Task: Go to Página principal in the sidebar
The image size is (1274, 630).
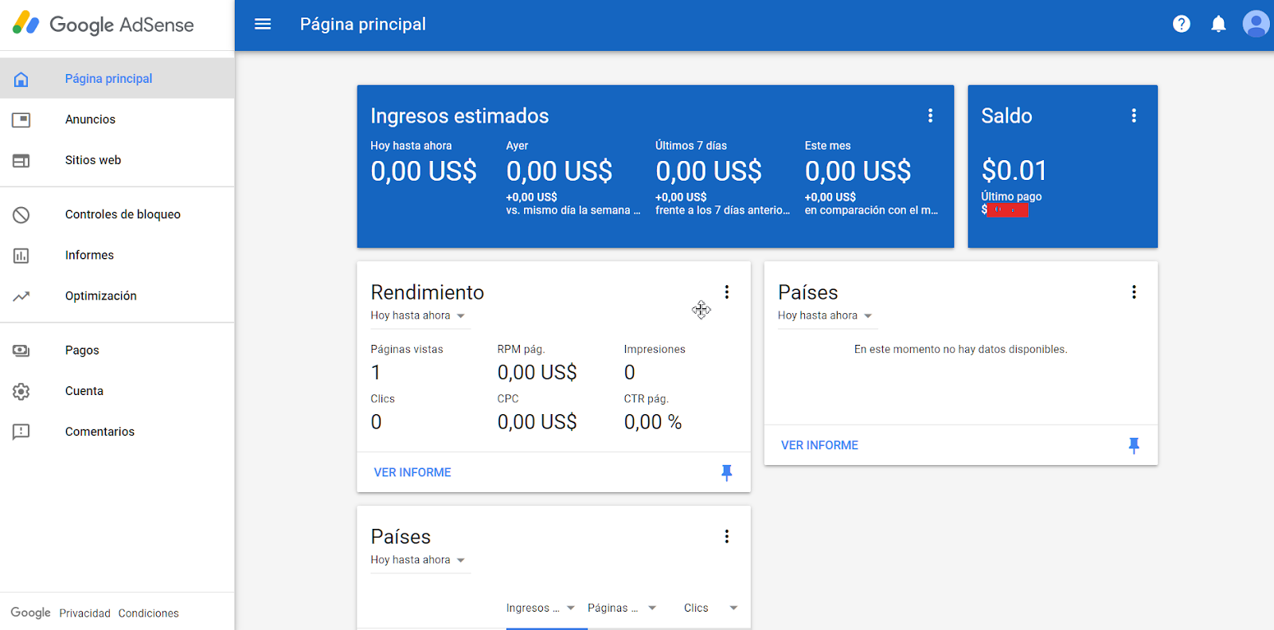Action: tap(117, 79)
